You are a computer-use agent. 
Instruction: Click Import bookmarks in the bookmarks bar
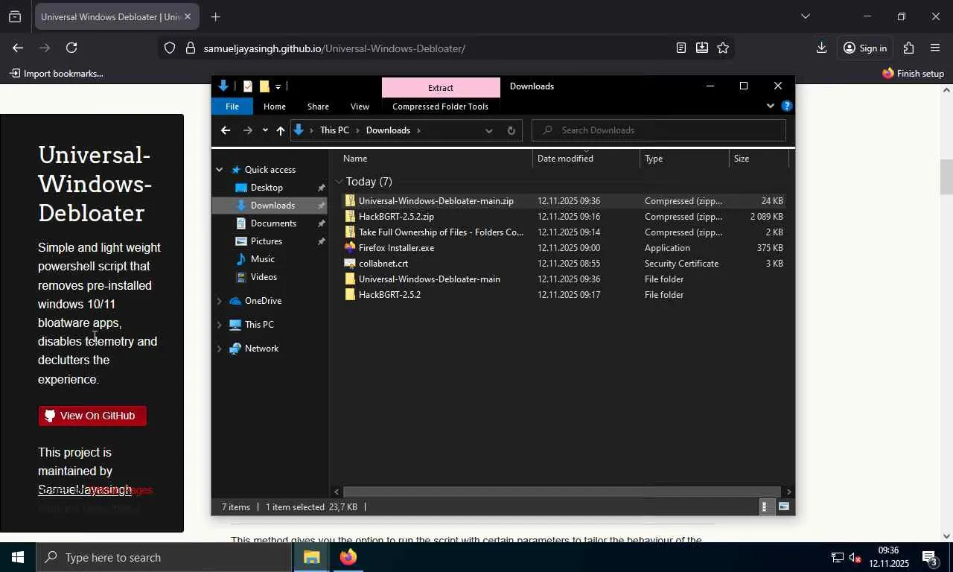click(57, 74)
